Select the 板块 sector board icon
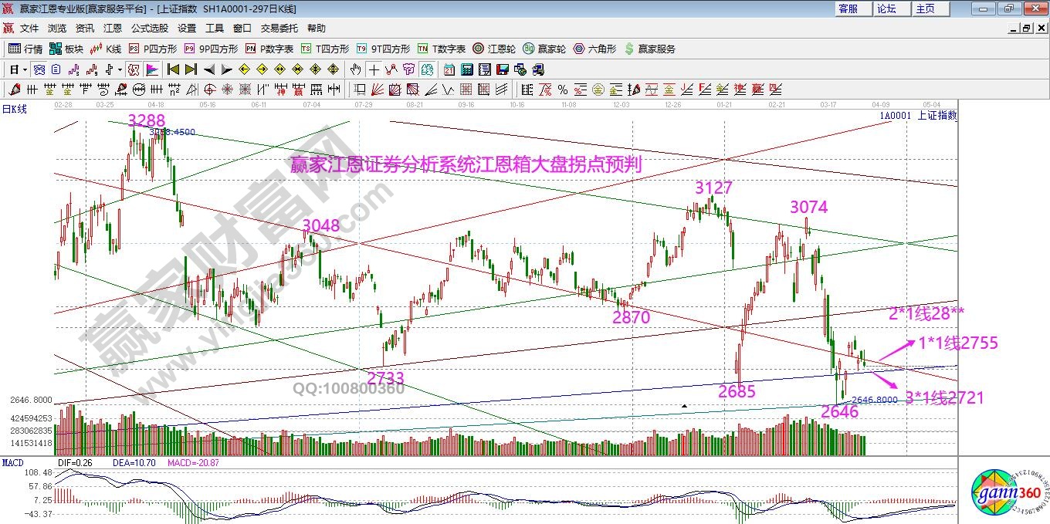This screenshot has width=1050, height=524. point(54,48)
